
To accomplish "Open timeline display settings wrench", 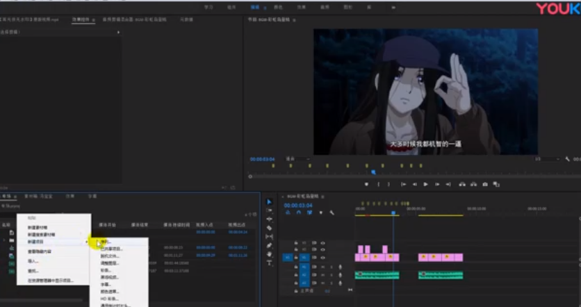I will coord(332,213).
